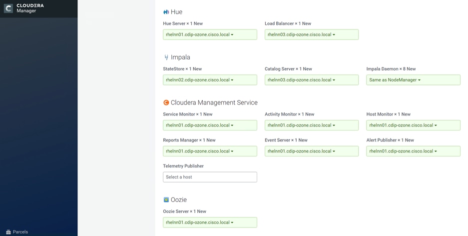Click the Oozie service icon

point(166,199)
